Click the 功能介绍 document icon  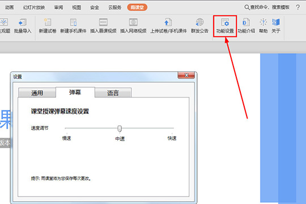246,22
